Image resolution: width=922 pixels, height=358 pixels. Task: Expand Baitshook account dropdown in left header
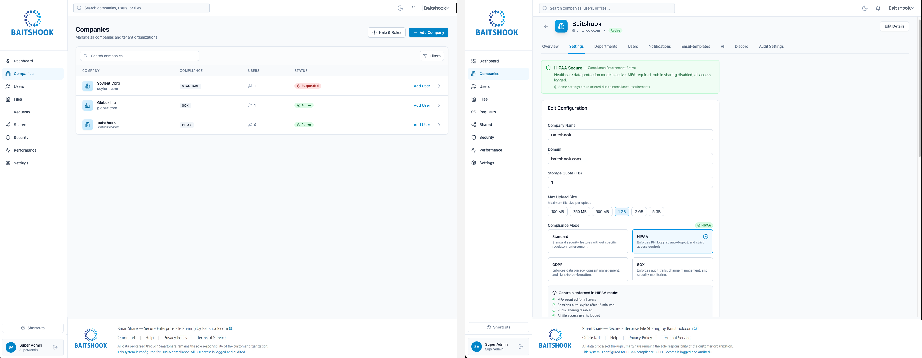[x=436, y=8]
